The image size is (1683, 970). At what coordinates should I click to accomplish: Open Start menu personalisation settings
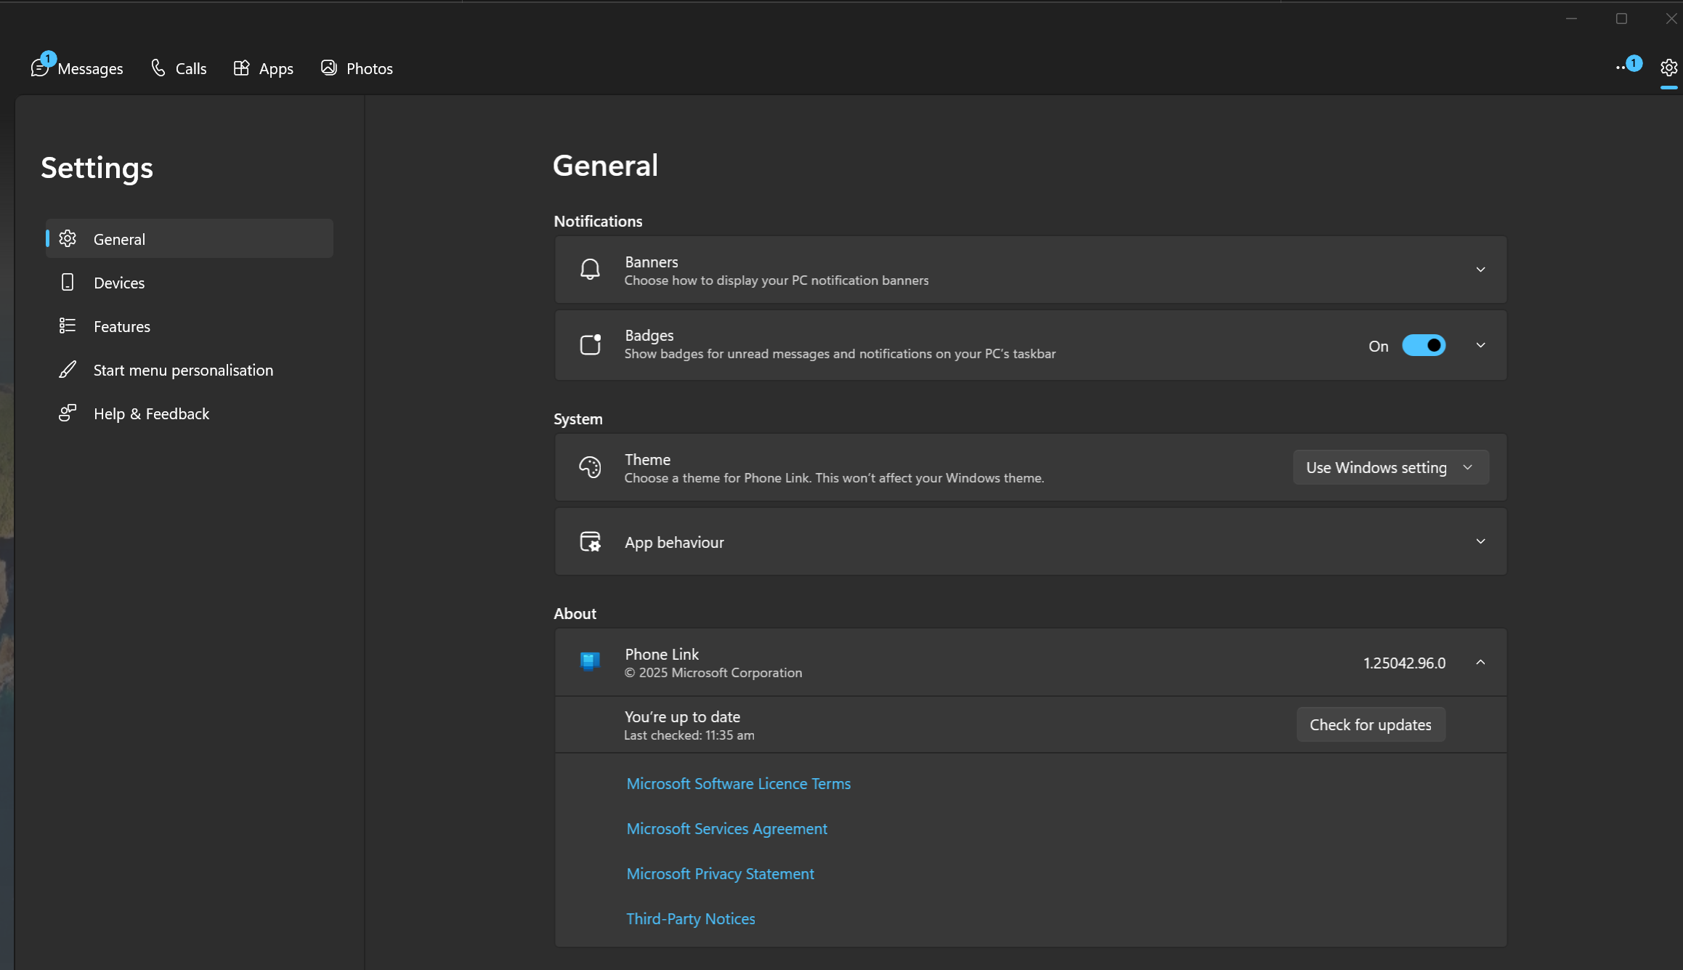pos(190,369)
